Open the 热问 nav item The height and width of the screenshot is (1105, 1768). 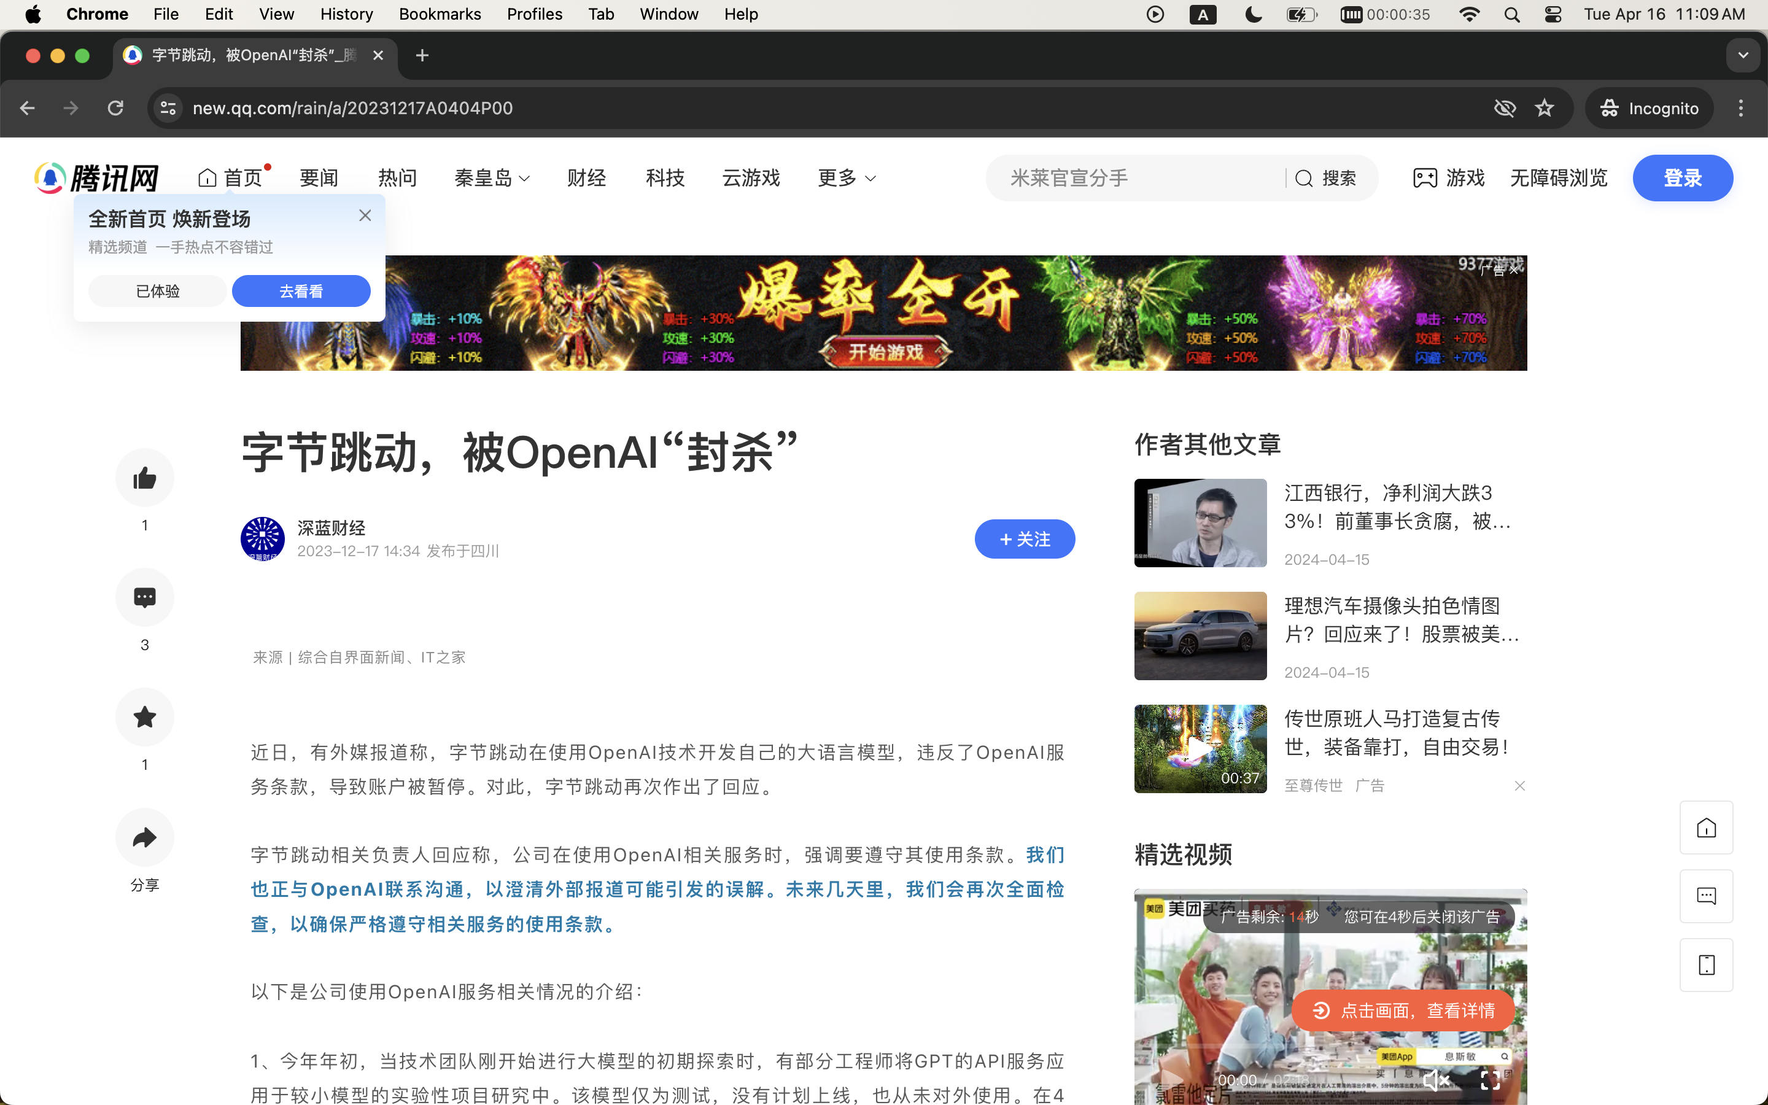click(397, 177)
